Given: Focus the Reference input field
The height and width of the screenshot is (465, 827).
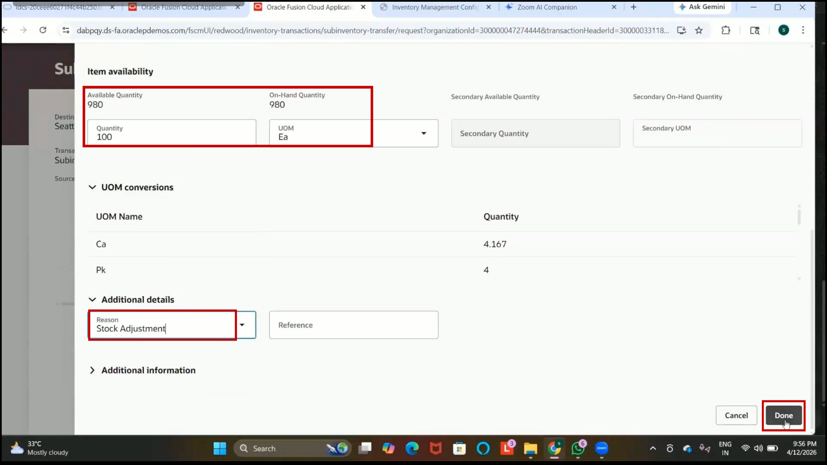Looking at the screenshot, I should tap(354, 325).
